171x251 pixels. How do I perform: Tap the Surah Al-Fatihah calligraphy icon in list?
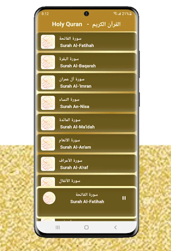48,42
